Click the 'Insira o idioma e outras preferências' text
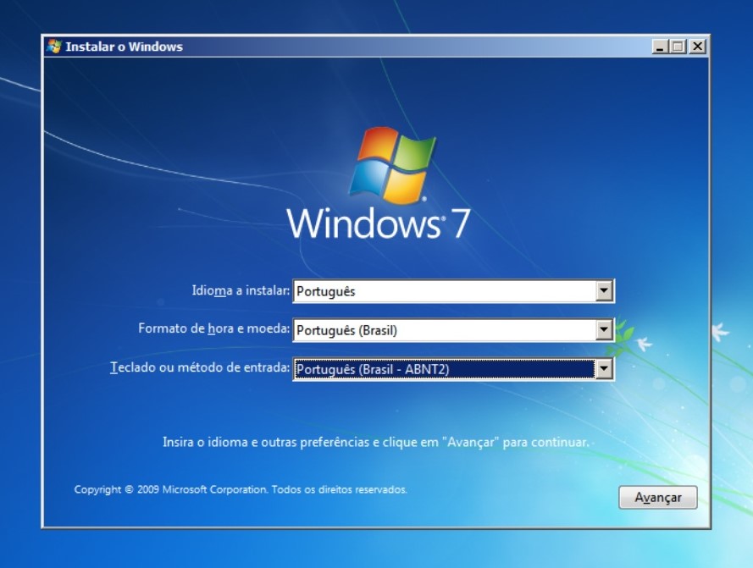Screen dimensions: 753x568 376,442
